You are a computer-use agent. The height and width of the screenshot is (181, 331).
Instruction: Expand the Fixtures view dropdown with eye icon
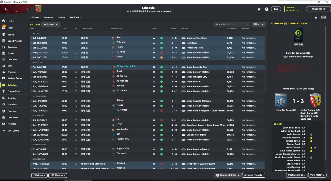[x=51, y=24]
